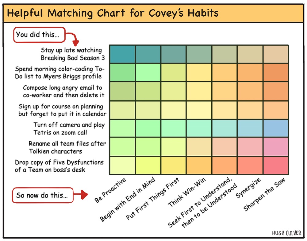Click the 'Sharpen the Saw' column label
The width and height of the screenshot is (307, 241).
(x=264, y=194)
